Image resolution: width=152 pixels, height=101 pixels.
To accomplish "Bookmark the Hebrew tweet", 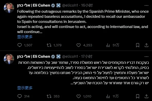I will pyautogui.click(x=138, y=96).
